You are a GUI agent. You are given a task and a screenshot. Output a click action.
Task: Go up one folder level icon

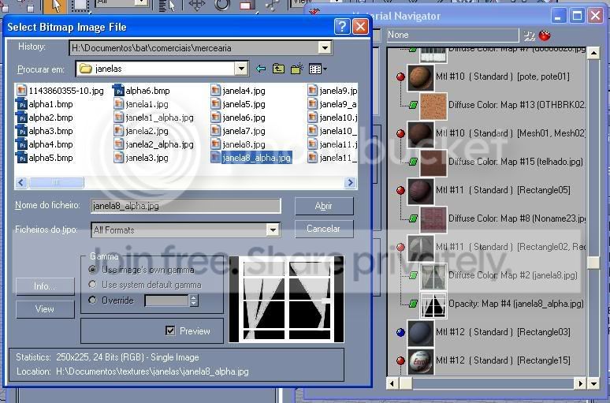tap(278, 69)
